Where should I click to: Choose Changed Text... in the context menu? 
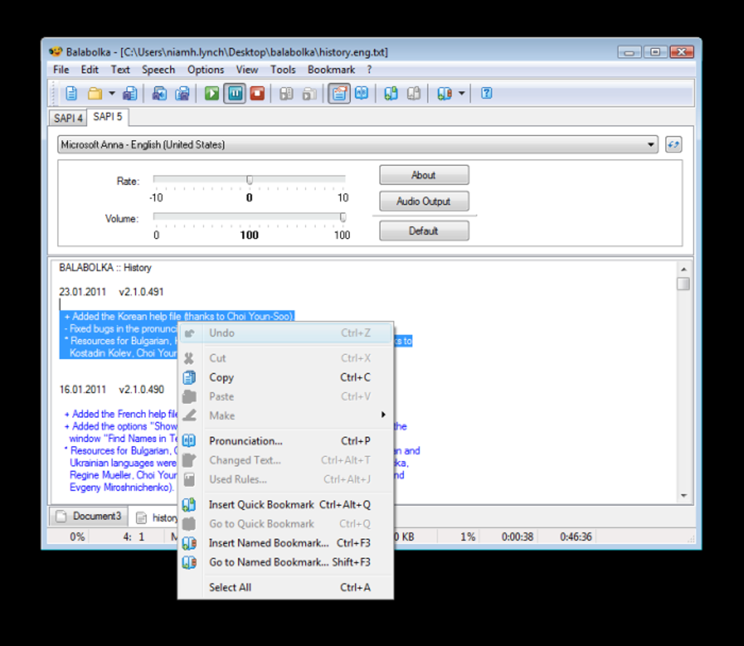coord(286,460)
